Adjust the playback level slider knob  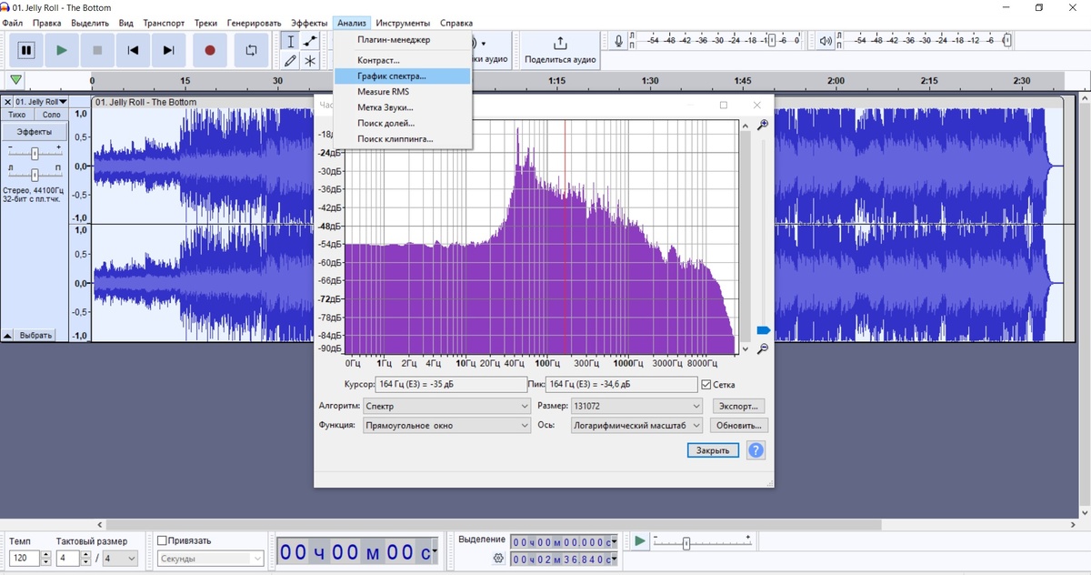click(x=1007, y=41)
